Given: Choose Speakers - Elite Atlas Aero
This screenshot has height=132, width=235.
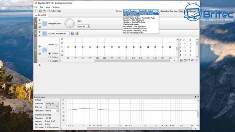Looking at the screenshot, I should (134, 20).
